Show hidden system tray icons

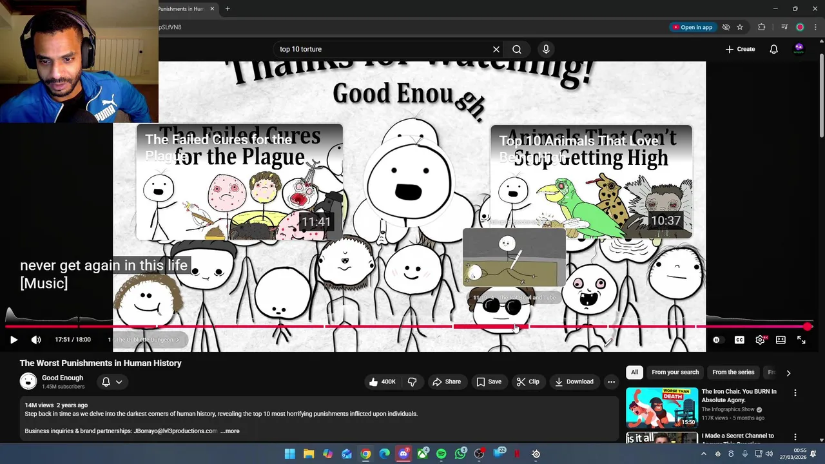click(703, 454)
